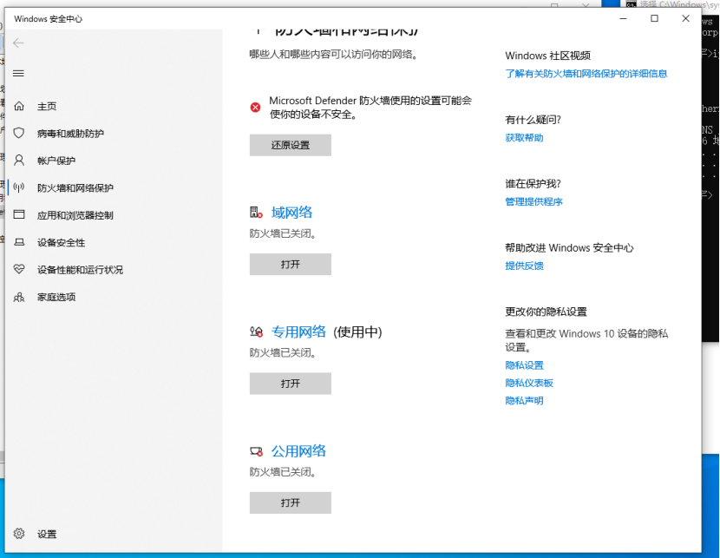Click the home icon beside 主页
This screenshot has height=558, width=720.
click(19, 106)
